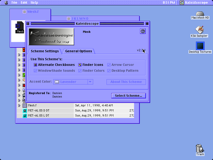
Task: Expand the row with the peach folder icon
Action: [19, 80]
